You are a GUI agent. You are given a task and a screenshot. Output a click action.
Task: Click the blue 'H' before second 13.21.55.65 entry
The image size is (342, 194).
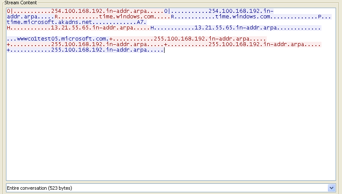[x=152, y=28]
